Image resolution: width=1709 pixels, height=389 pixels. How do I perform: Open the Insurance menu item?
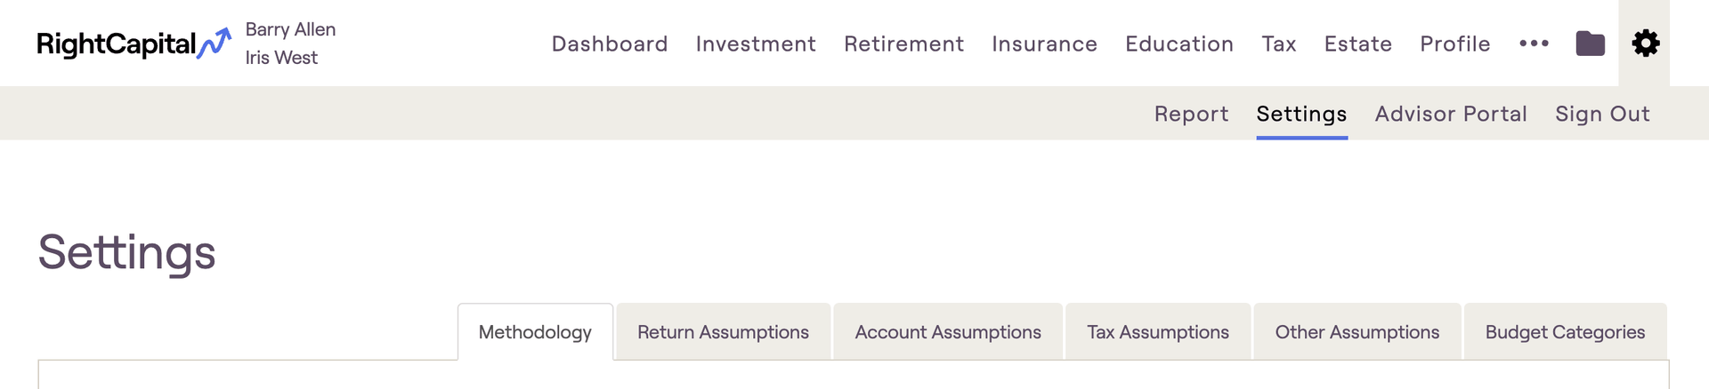coord(1044,44)
